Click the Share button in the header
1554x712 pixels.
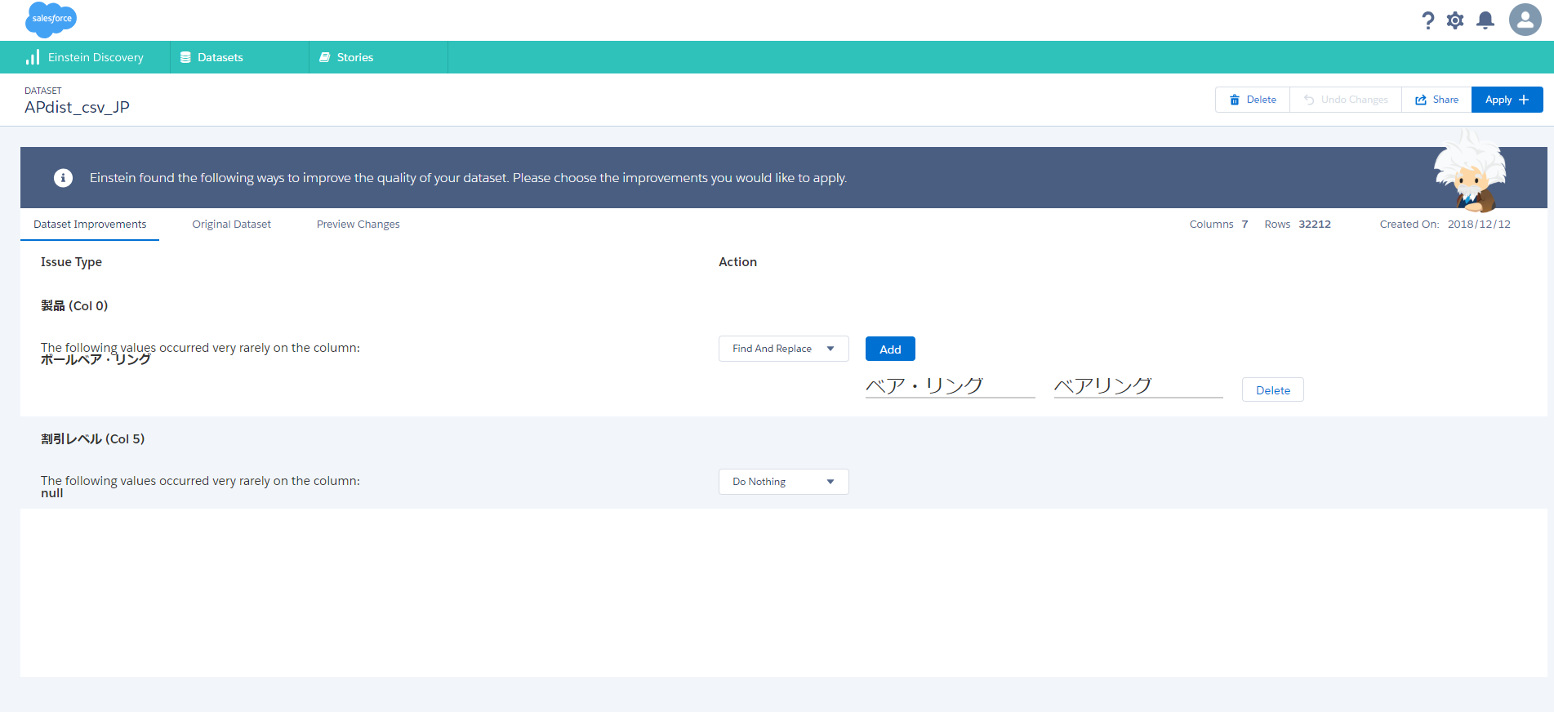(x=1436, y=100)
